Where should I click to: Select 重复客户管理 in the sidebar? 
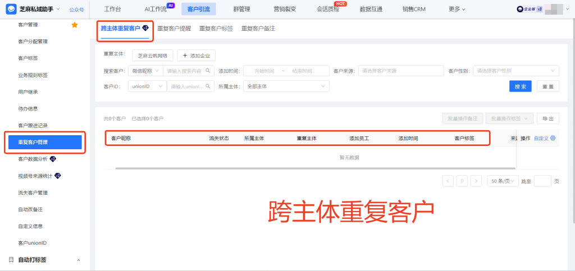[45, 142]
